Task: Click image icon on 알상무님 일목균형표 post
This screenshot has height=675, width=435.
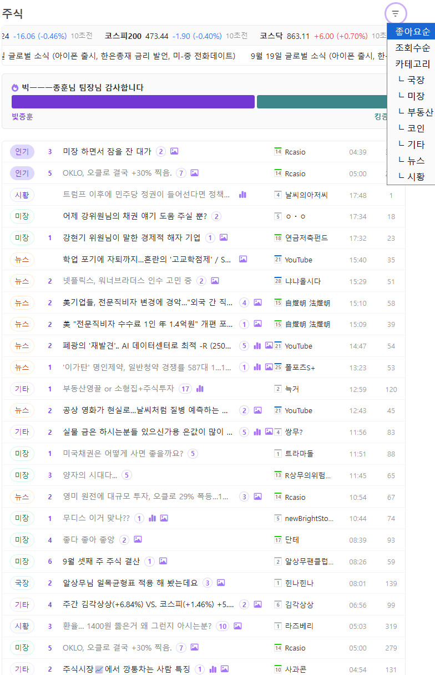Action: pyautogui.click(x=221, y=583)
